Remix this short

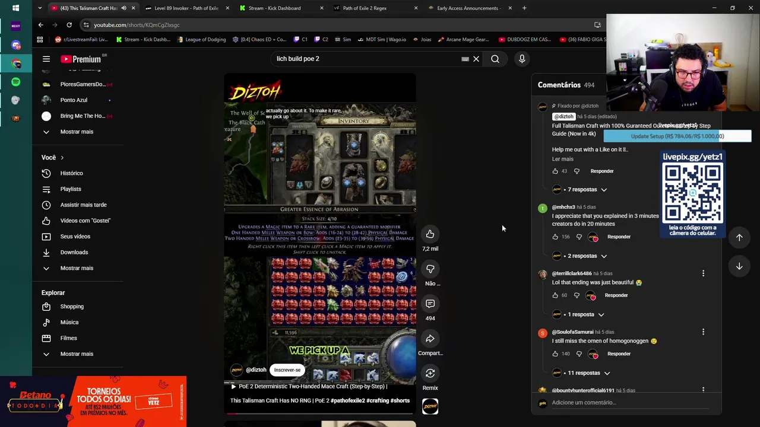point(430,373)
